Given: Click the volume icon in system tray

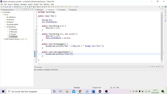Looking at the screenshot, I should (x=149, y=91).
